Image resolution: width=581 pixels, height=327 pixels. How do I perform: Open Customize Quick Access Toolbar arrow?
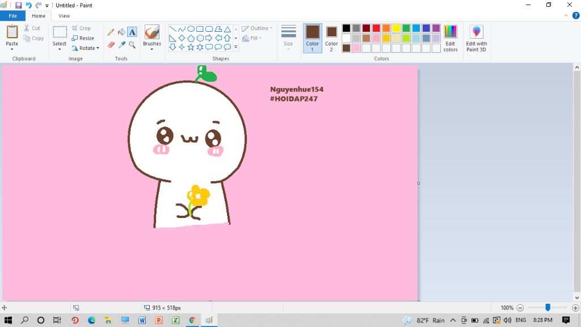coord(47,6)
